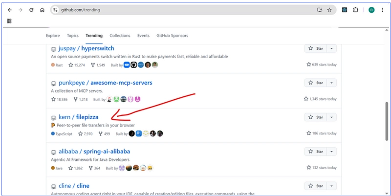The image size is (391, 196).
Task: Click the first black avatar in filepizza row
Action: pyautogui.click(x=131, y=133)
